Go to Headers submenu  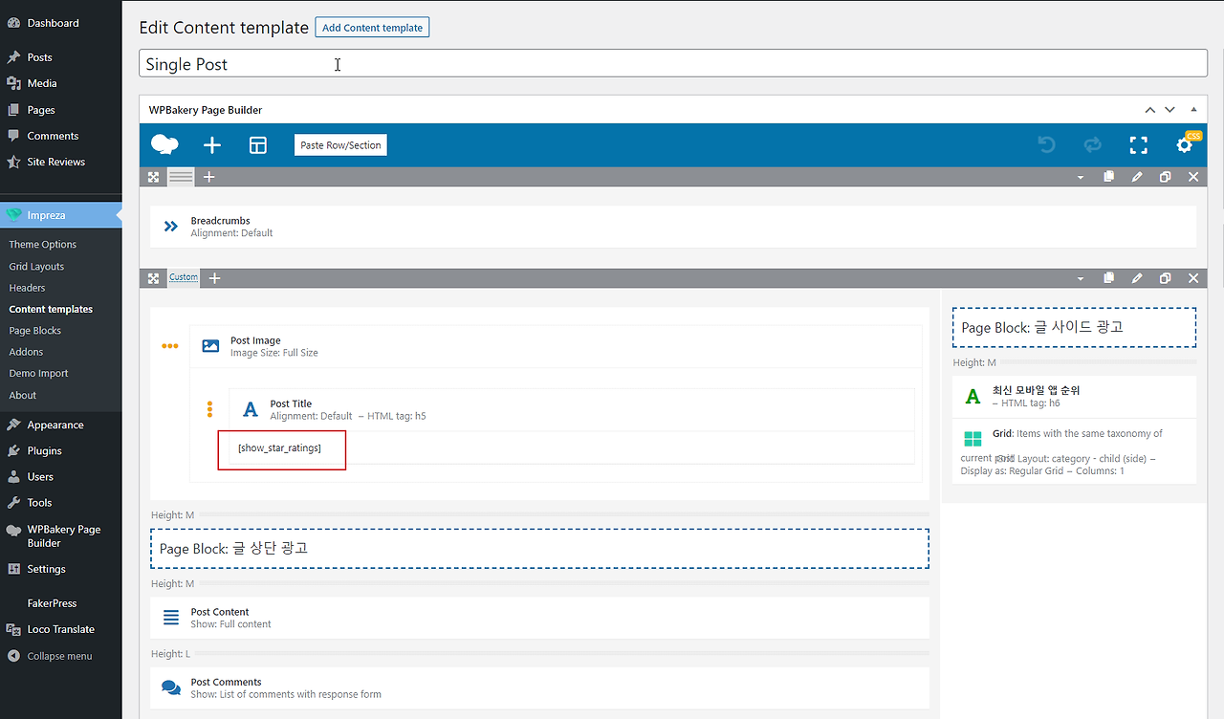[x=27, y=288]
